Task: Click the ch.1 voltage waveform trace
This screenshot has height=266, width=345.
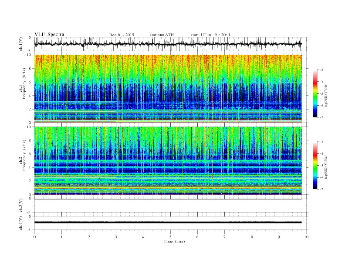Action: [168, 44]
